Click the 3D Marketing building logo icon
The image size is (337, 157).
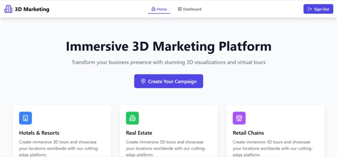coord(8,9)
